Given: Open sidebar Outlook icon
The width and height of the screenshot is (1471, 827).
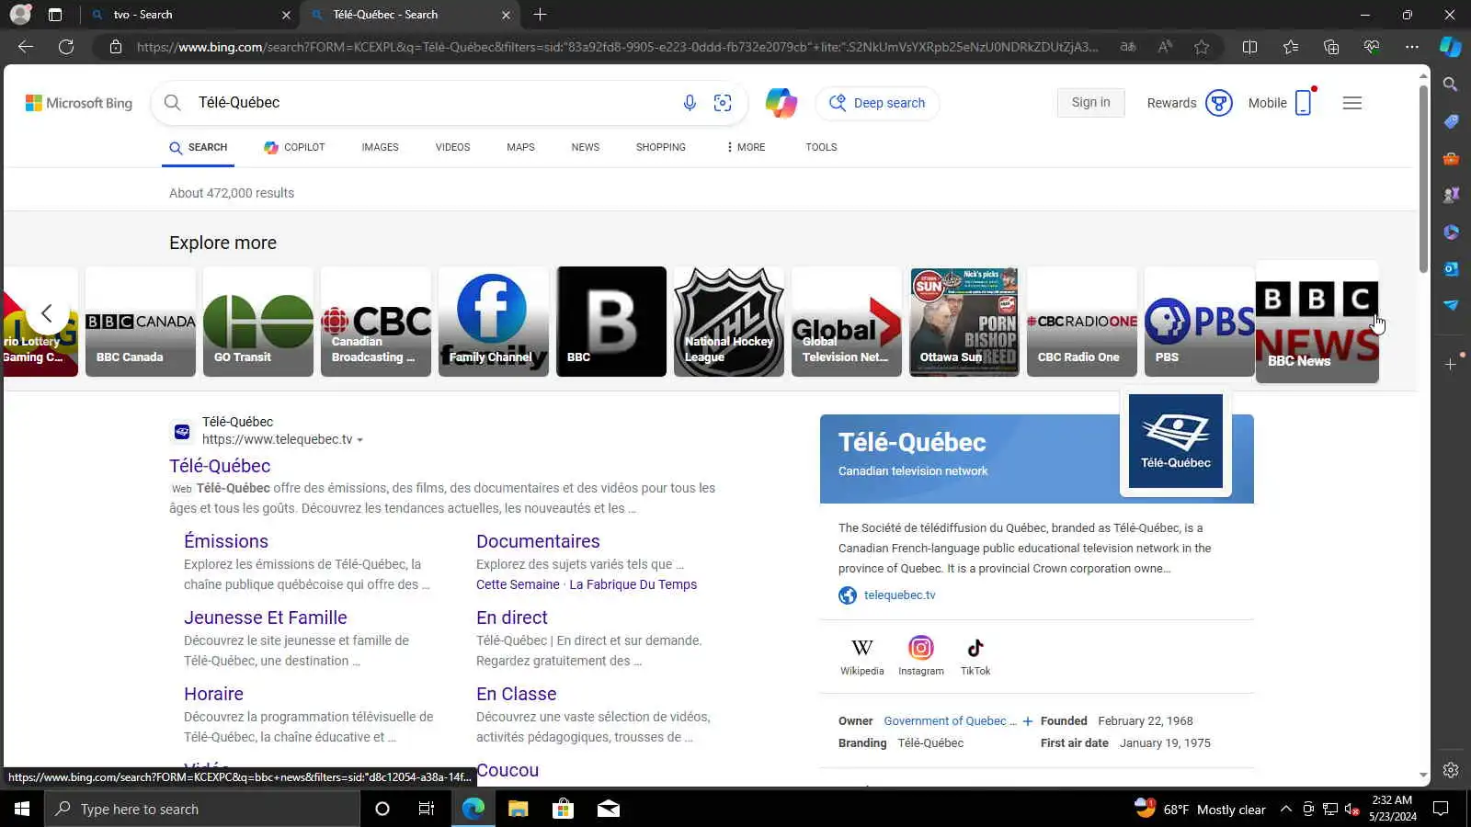Looking at the screenshot, I should (x=1451, y=268).
